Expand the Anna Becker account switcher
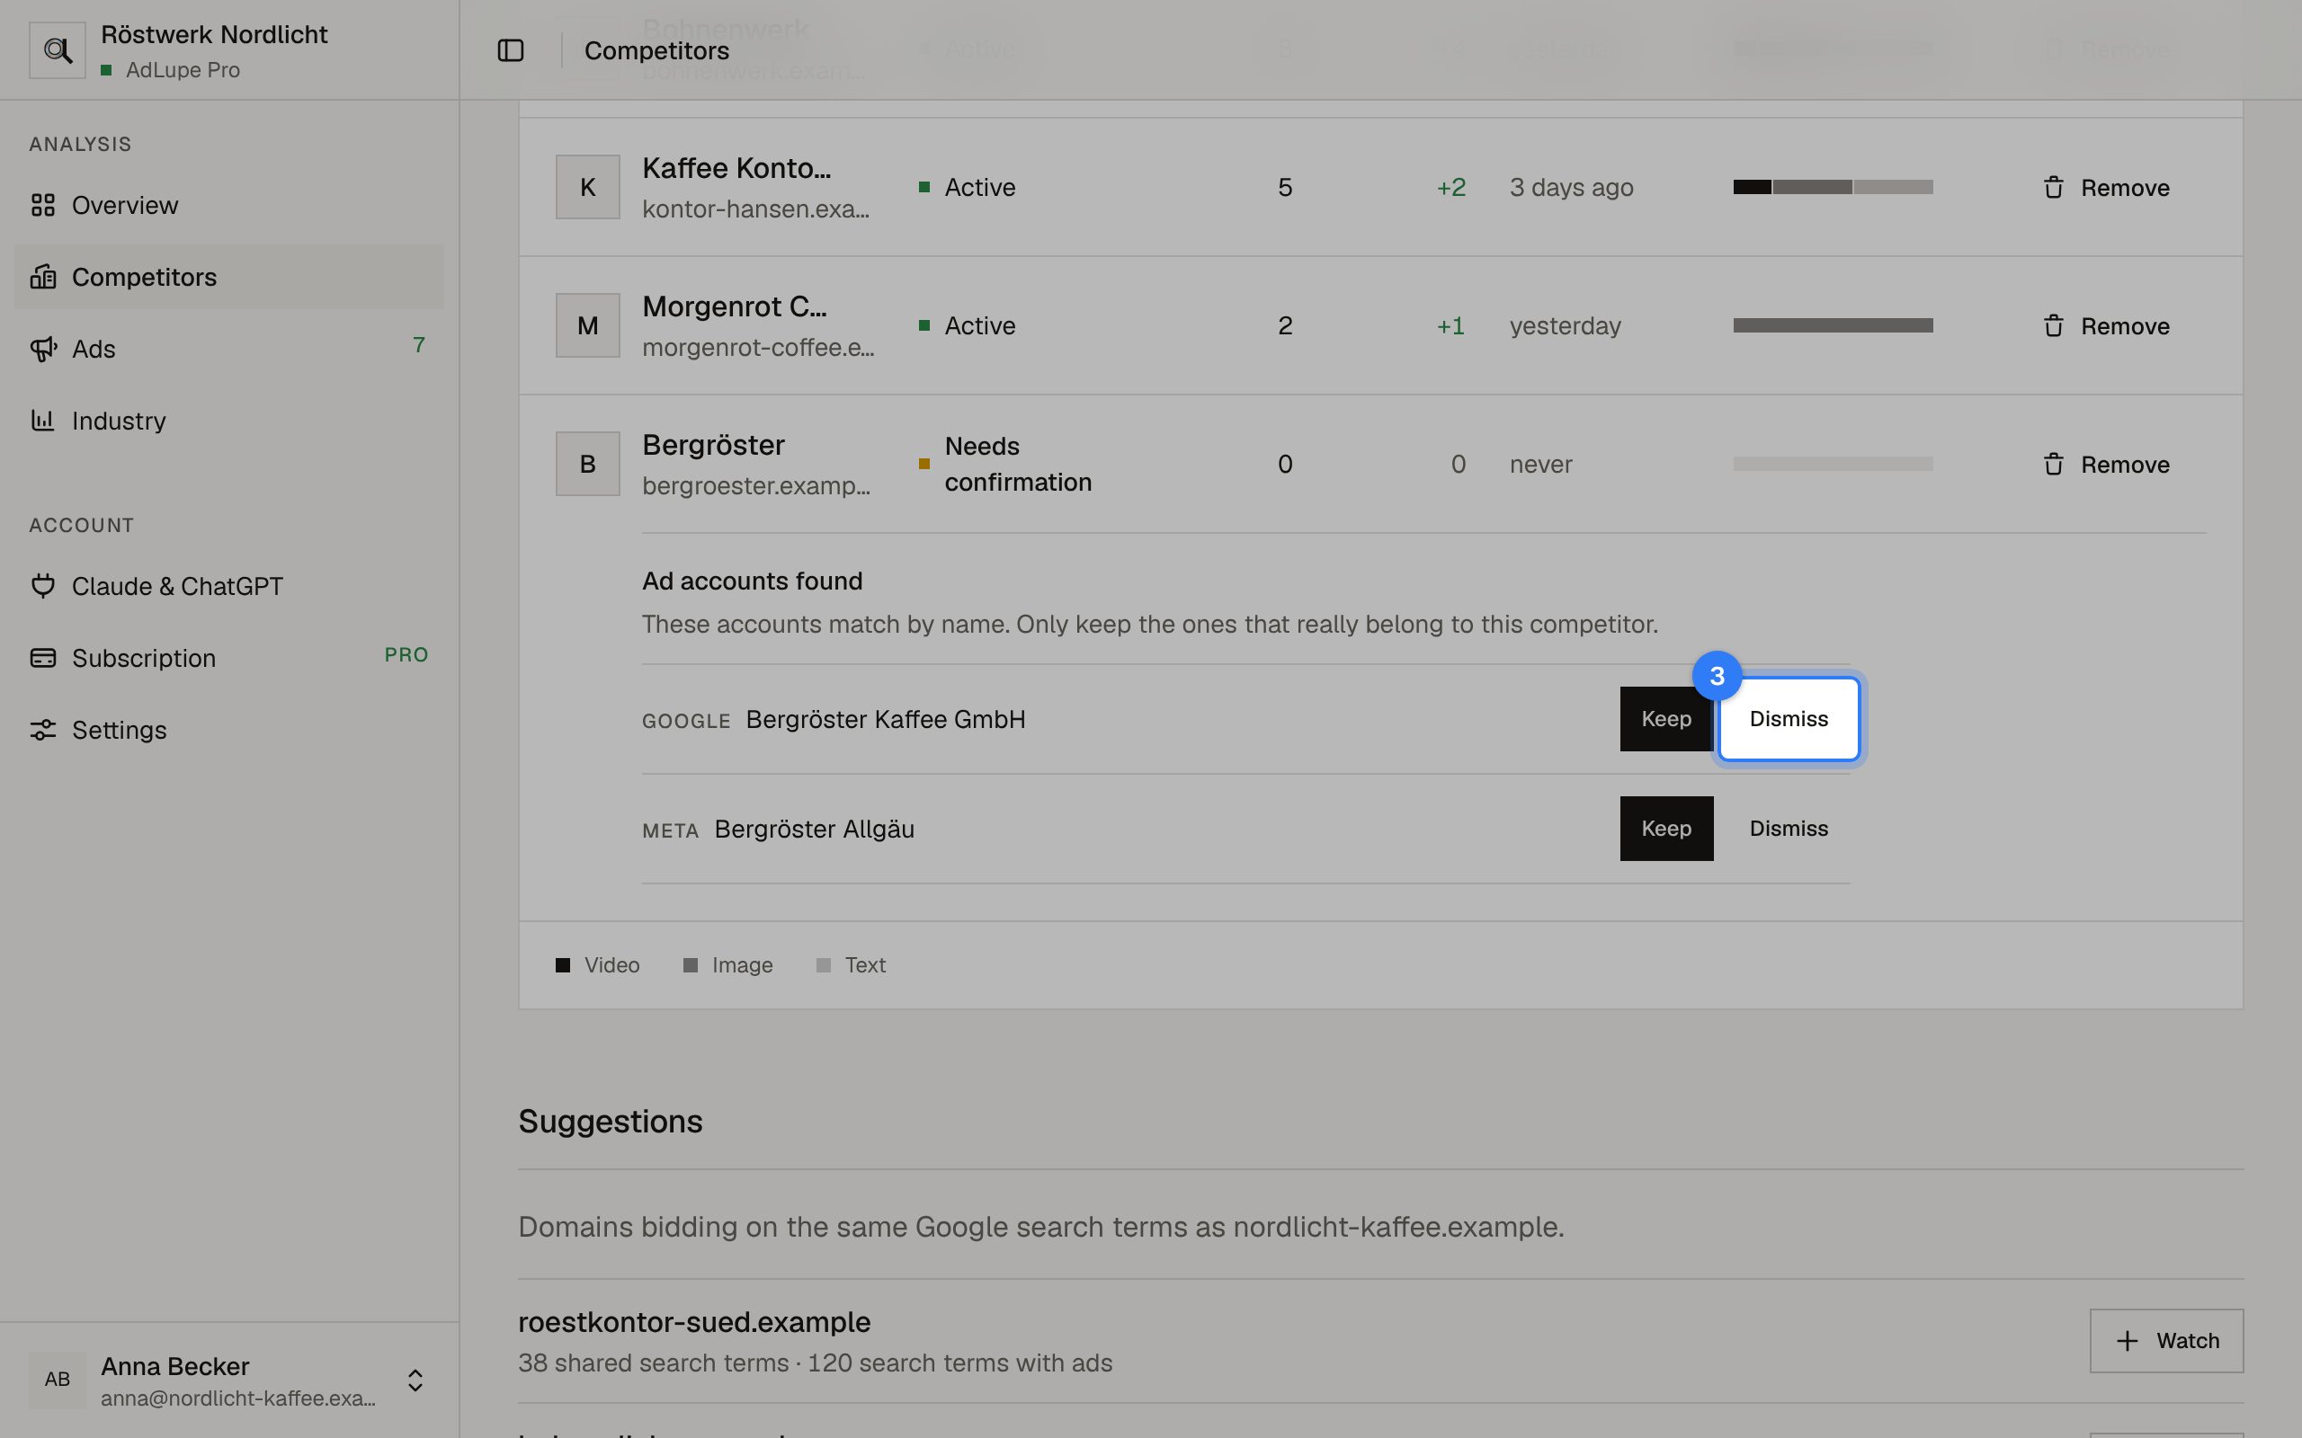 [415, 1380]
